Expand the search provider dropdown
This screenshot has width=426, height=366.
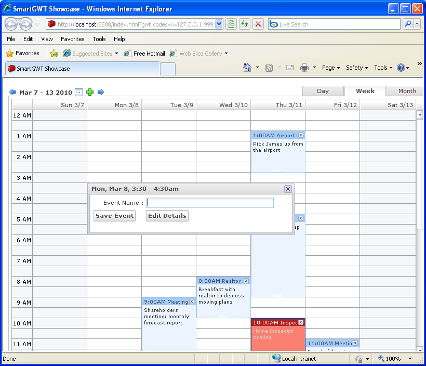click(417, 24)
